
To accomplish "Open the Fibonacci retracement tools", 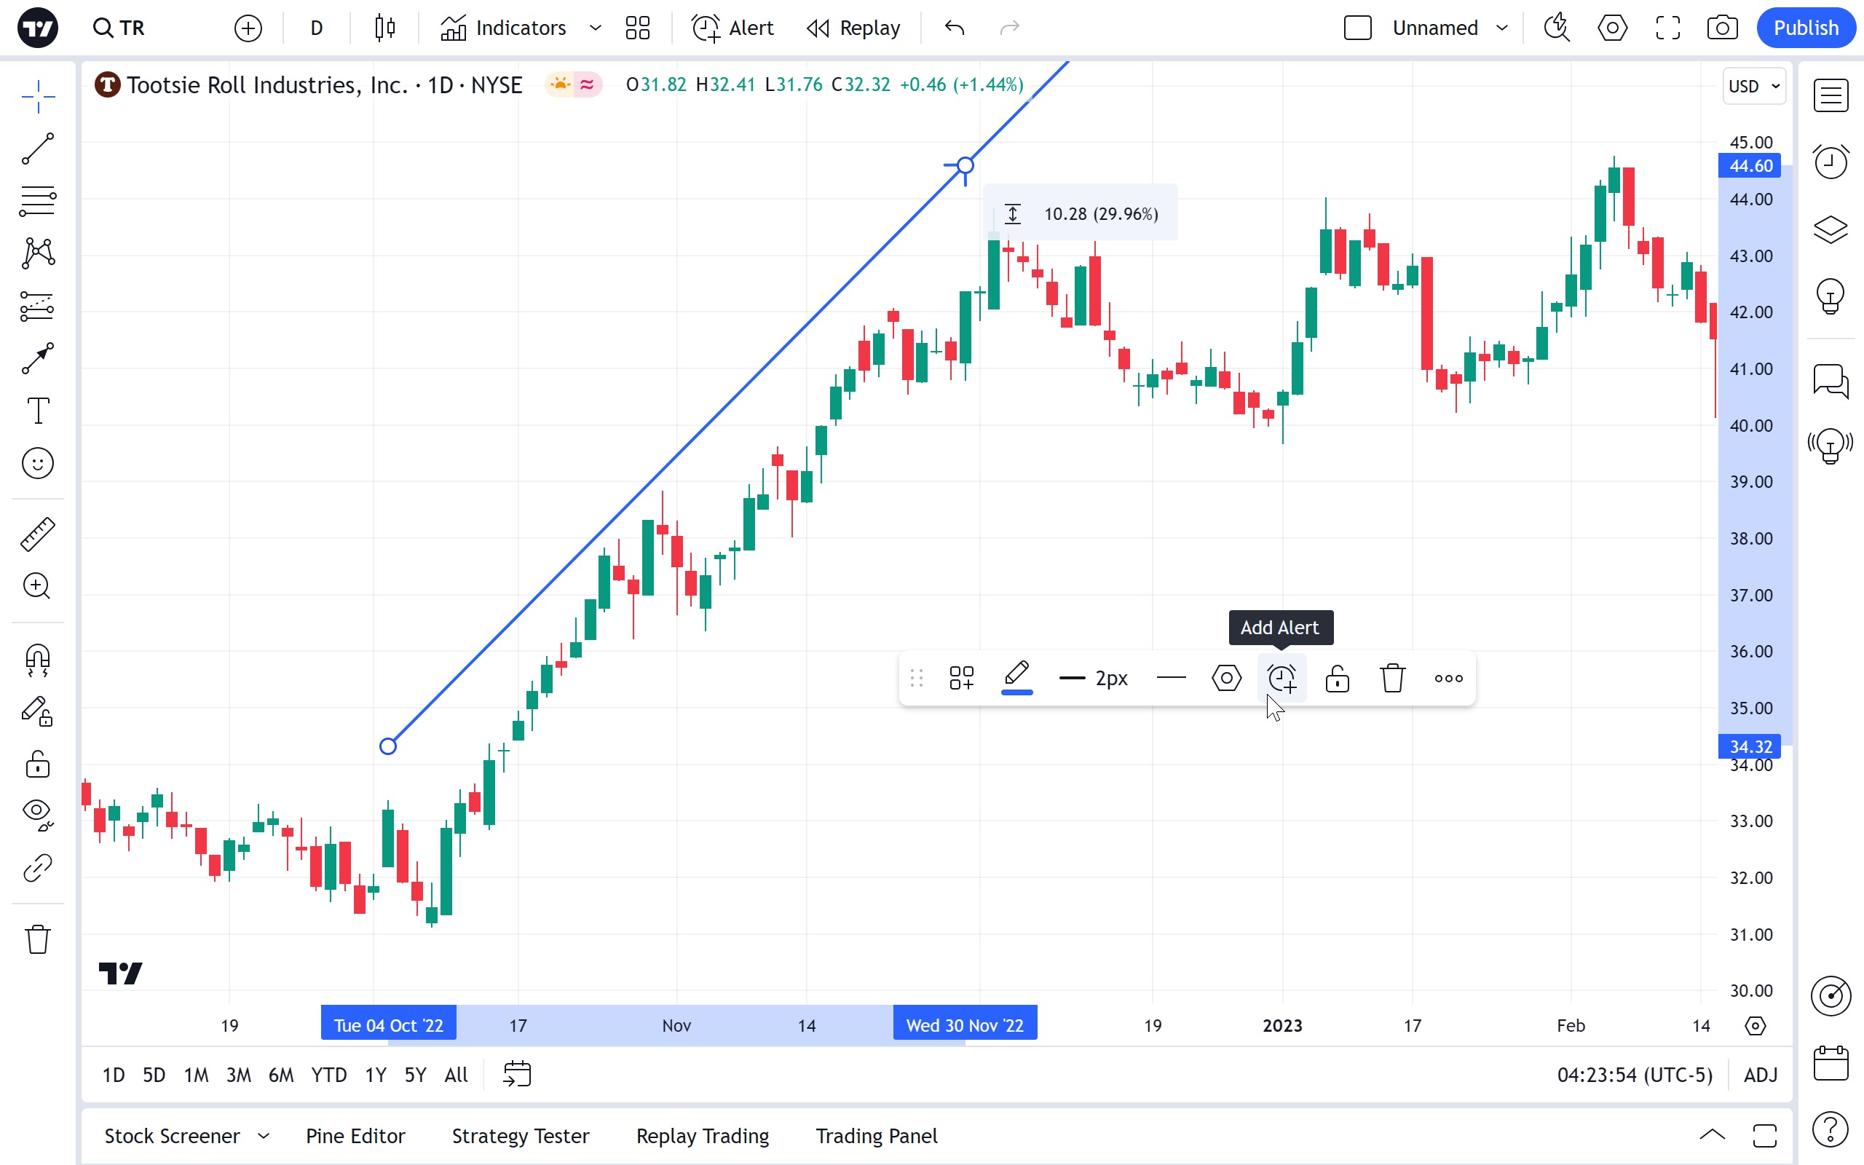I will [37, 201].
